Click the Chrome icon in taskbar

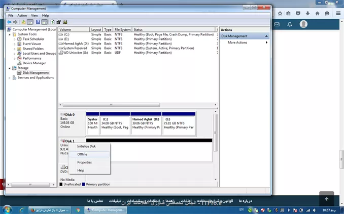pos(78,210)
